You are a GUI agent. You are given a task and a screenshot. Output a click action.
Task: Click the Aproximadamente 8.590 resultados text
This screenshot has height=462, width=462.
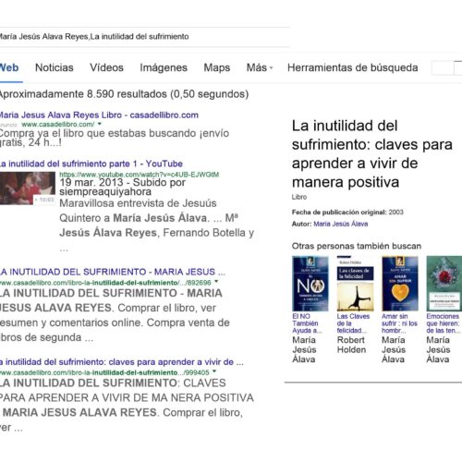[124, 94]
